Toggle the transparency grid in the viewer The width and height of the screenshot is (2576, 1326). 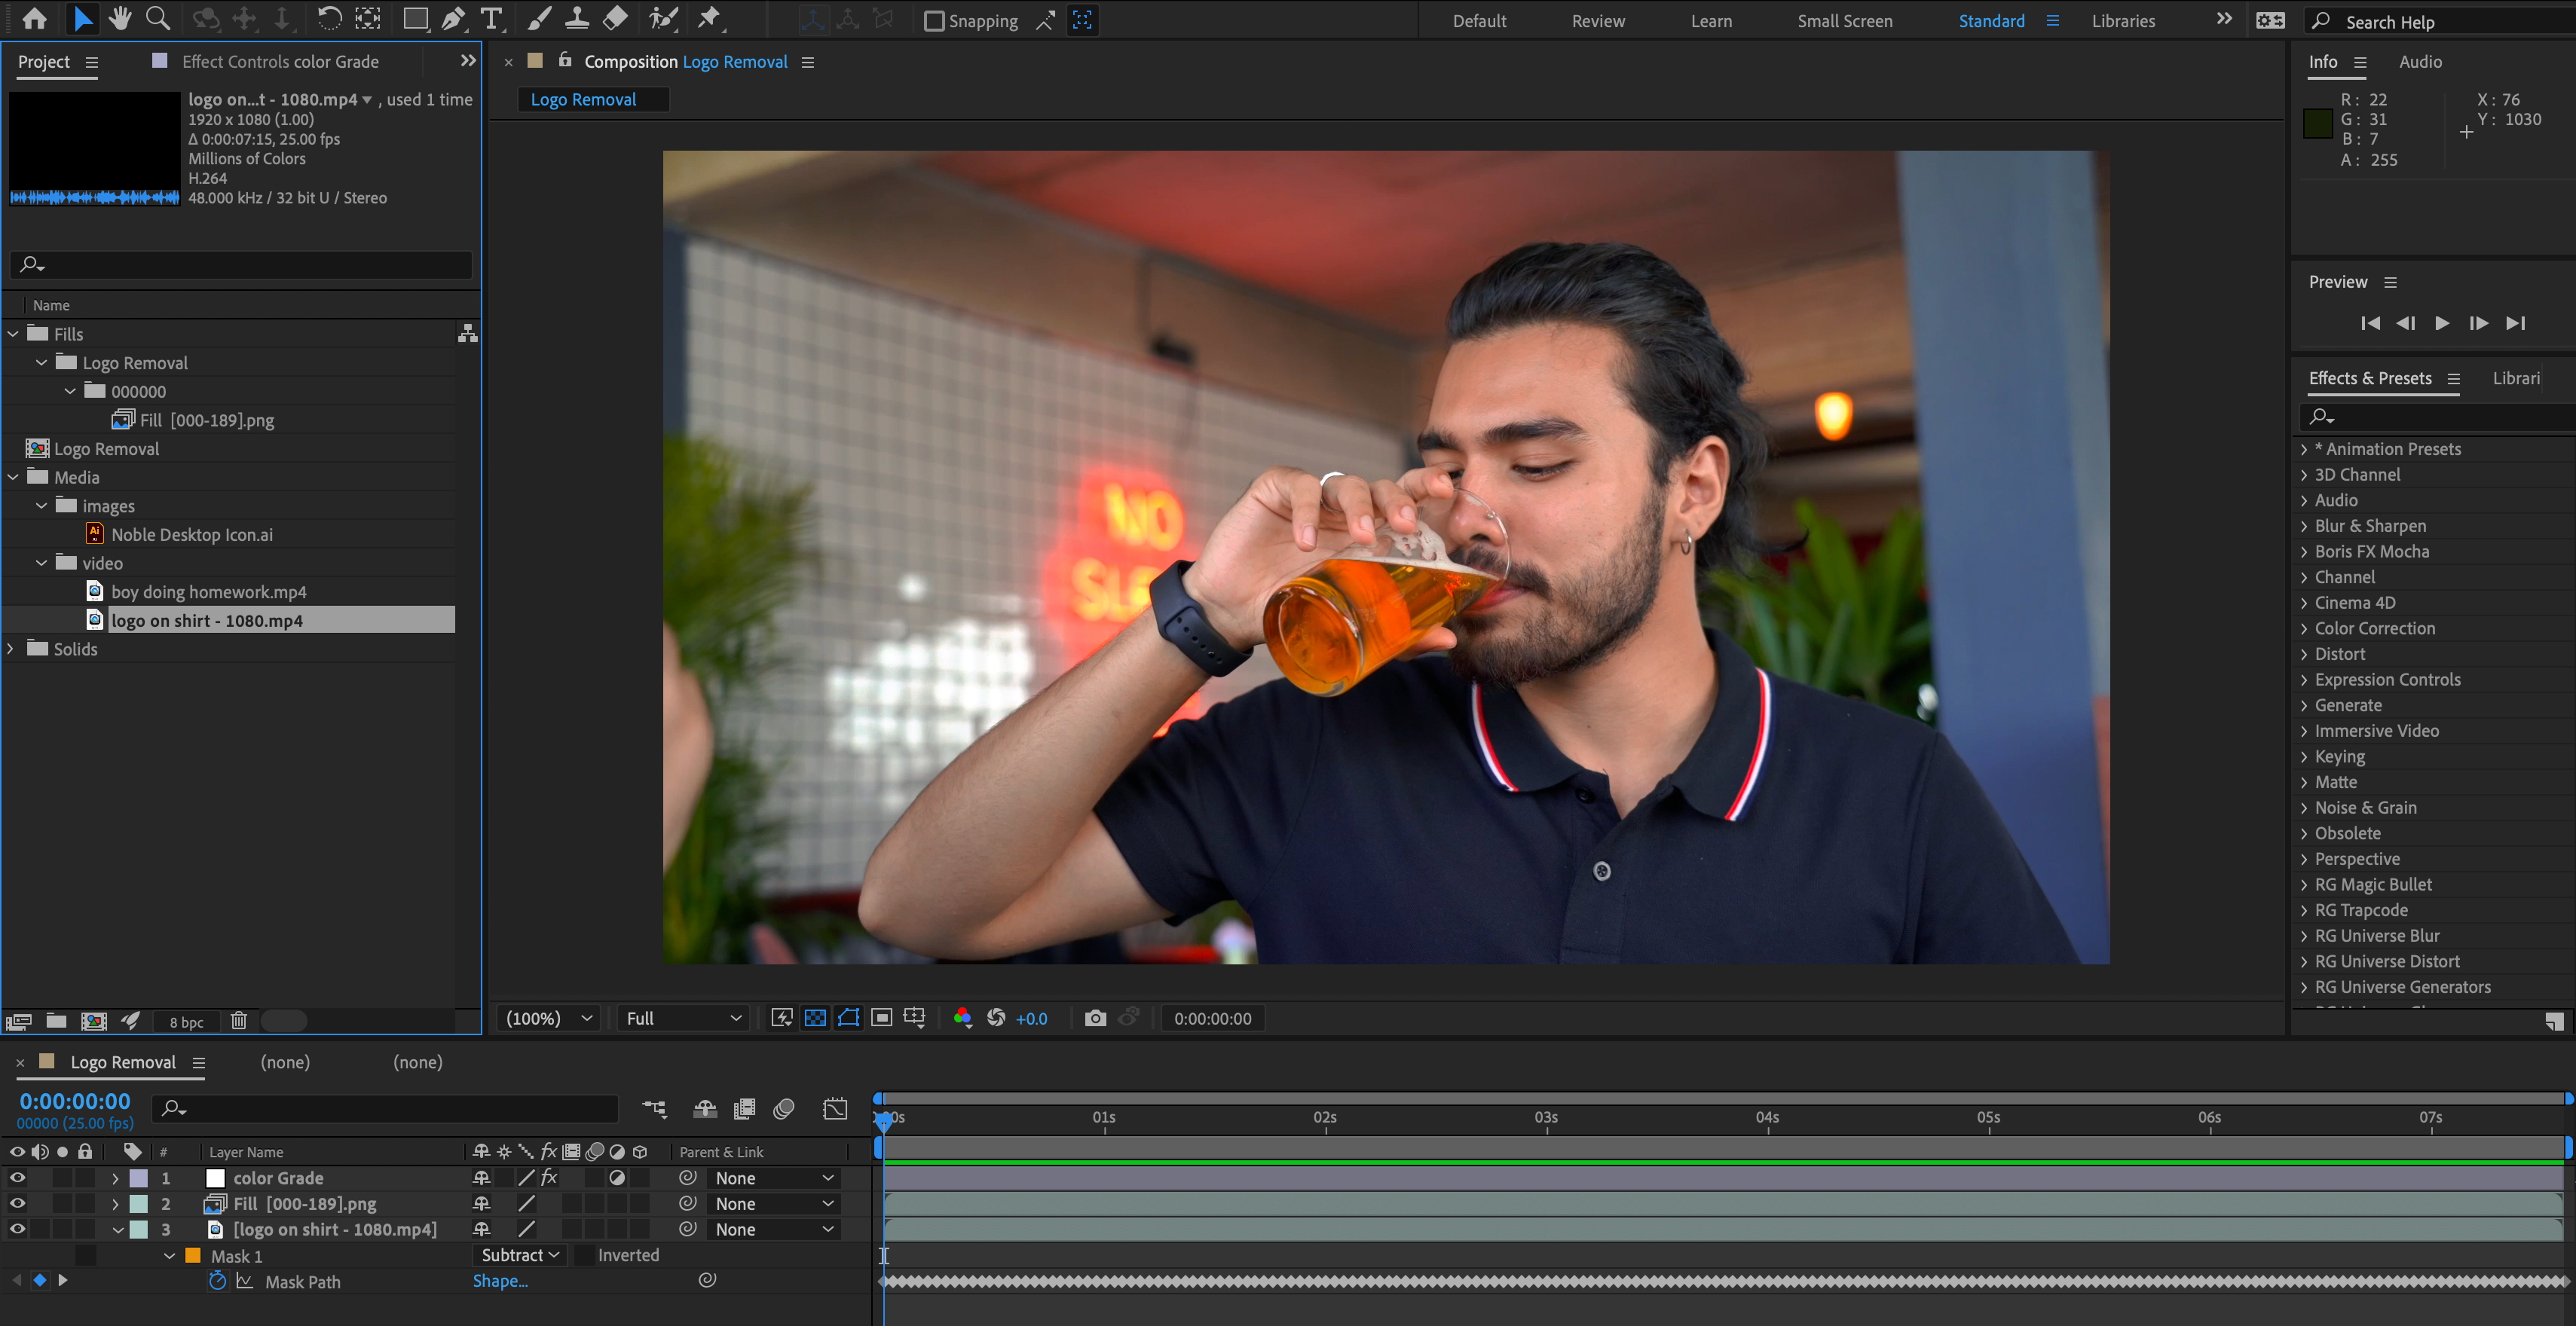click(815, 1018)
